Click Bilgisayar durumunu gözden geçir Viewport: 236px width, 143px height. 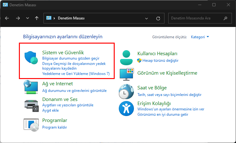[71, 58]
